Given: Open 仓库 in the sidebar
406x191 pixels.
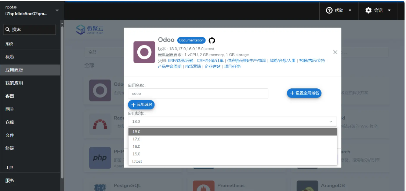Looking at the screenshot, I should click(30, 122).
